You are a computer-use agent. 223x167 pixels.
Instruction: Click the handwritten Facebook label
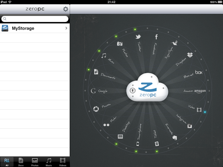click(154, 49)
